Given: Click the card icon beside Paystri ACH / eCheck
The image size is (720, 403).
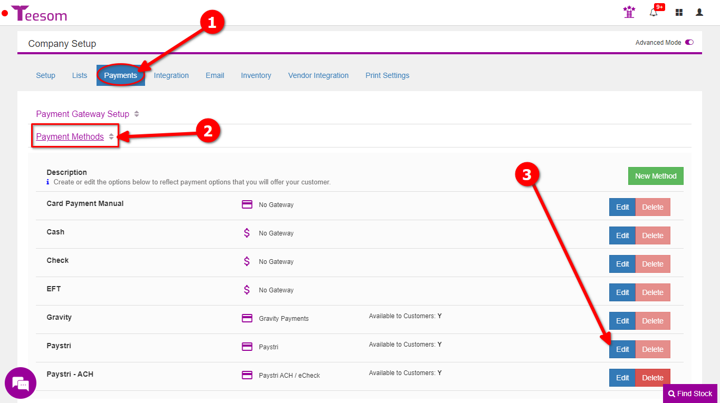Looking at the screenshot, I should [247, 375].
